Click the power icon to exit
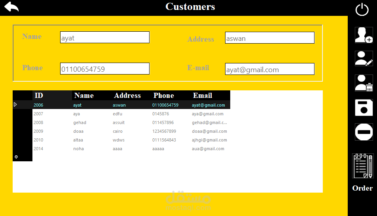Viewport: 377px width, 216px height. pos(362,10)
